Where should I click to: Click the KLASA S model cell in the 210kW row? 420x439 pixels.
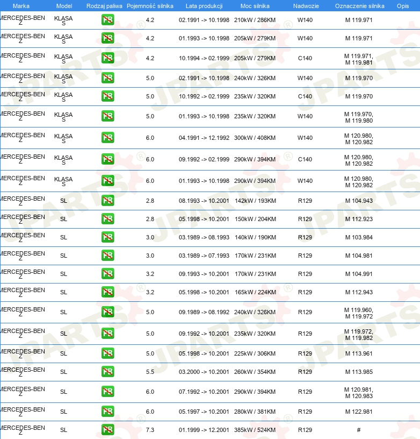coord(63,20)
